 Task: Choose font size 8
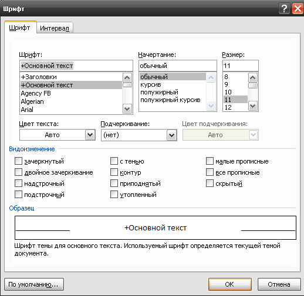tap(235, 77)
